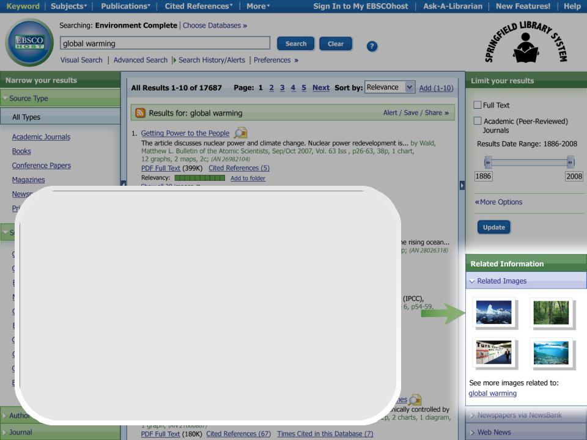Click Choose Databases link
Viewport: 587px width, 440px height.
[x=215, y=26]
